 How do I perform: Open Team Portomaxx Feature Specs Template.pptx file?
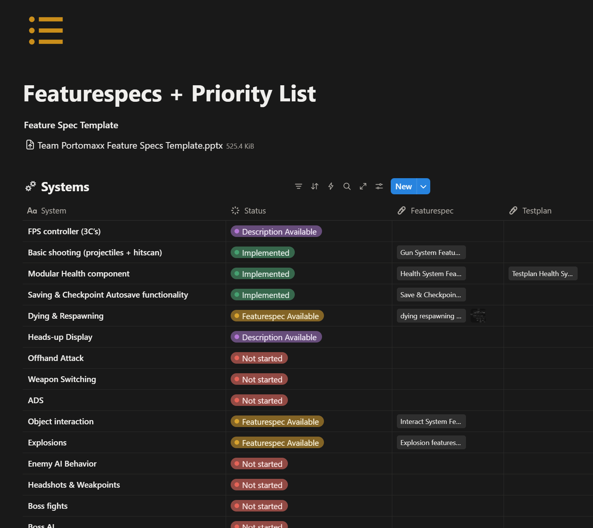click(130, 146)
